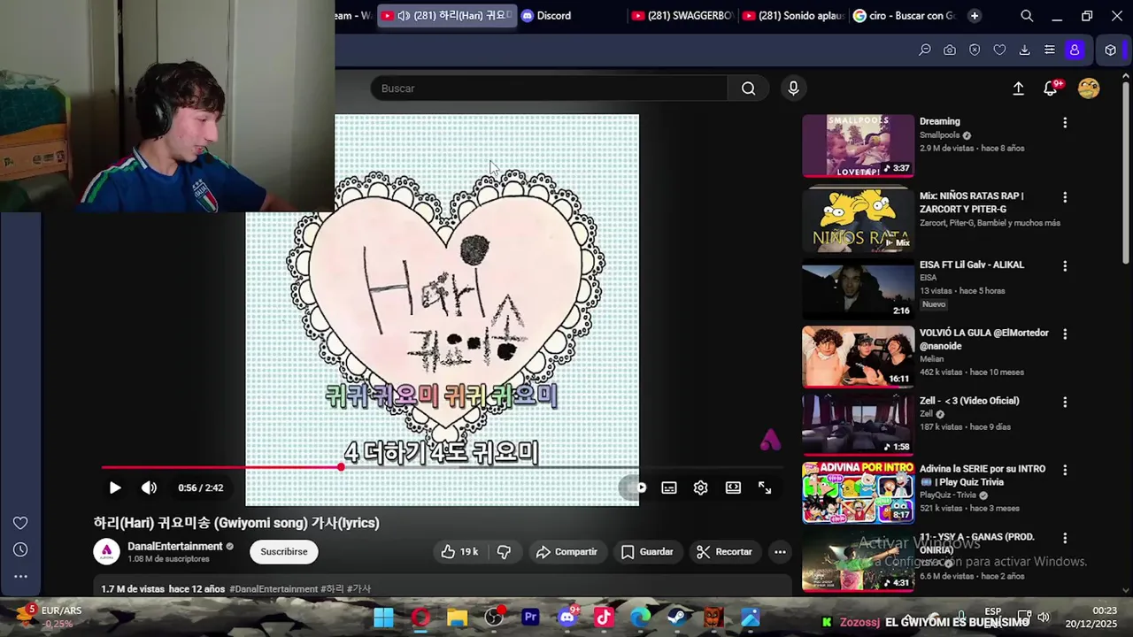Enter fullscreen on the video
This screenshot has height=637, width=1133.
click(765, 487)
